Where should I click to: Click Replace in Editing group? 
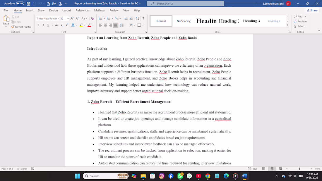point(300,21)
